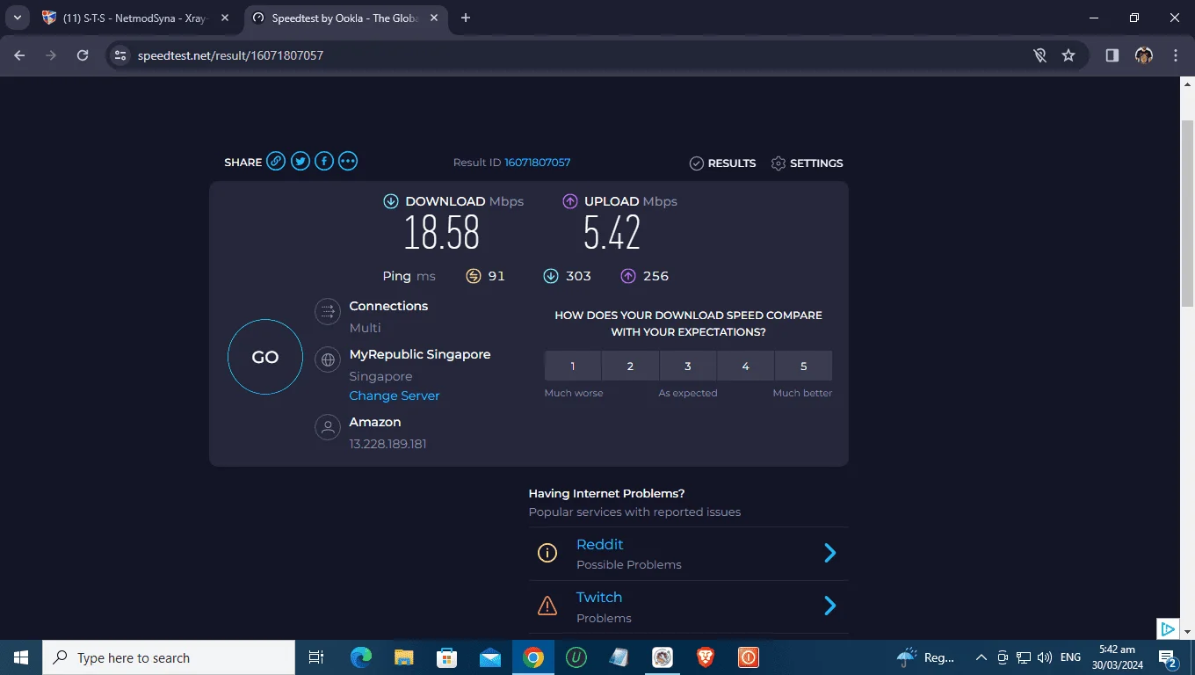Viewport: 1195px width, 675px height.
Task: Reload the Speedtest page
Action: click(83, 55)
